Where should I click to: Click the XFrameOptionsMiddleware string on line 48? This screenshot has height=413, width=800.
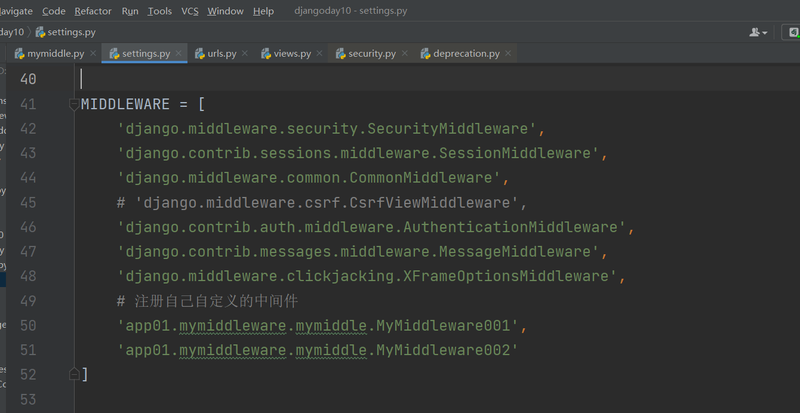(x=367, y=276)
